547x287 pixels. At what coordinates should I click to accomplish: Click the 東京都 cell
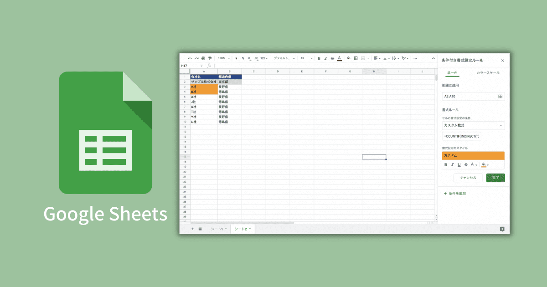pyautogui.click(x=230, y=82)
